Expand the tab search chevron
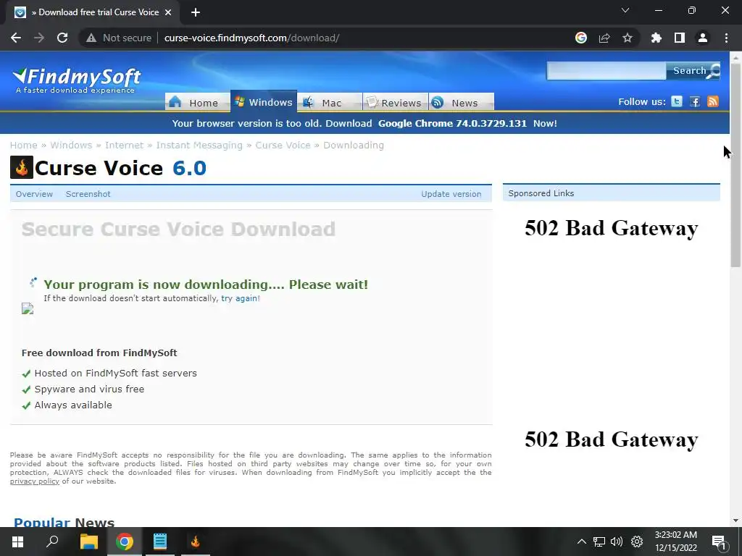Viewport: 742px width, 556px height. [625, 10]
